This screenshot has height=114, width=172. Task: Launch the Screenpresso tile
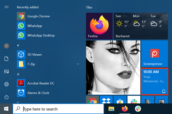tap(155, 54)
